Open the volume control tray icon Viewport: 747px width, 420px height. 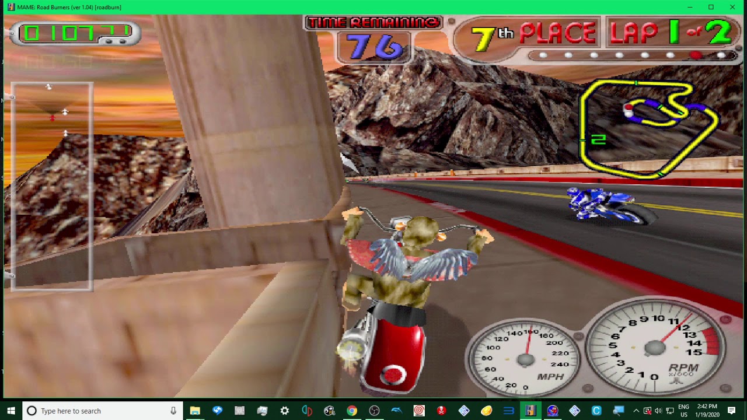tap(658, 411)
